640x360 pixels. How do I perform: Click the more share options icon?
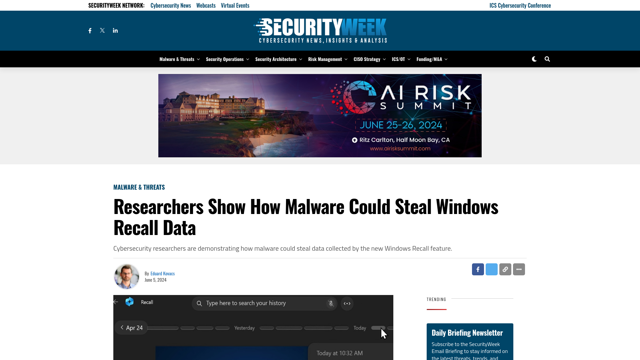pos(519,269)
